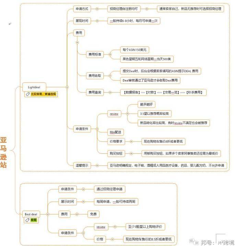
Task: Select the 价格要求 node
Action: tap(116, 142)
